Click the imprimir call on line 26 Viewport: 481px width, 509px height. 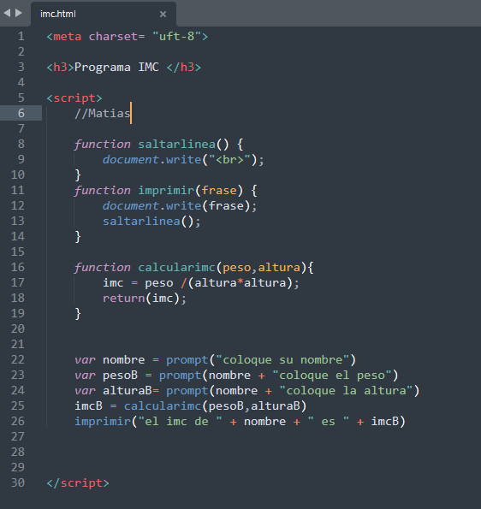[103, 422]
